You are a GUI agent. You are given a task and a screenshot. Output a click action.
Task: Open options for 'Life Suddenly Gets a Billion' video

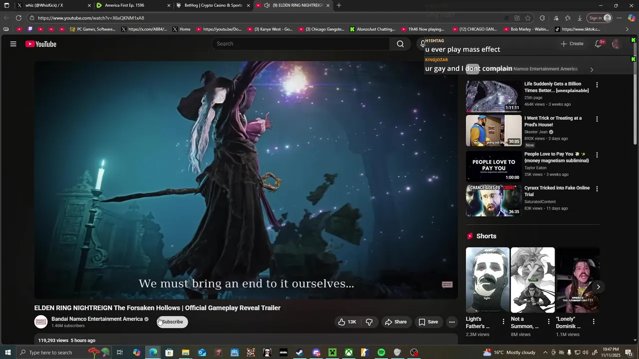coord(597,85)
